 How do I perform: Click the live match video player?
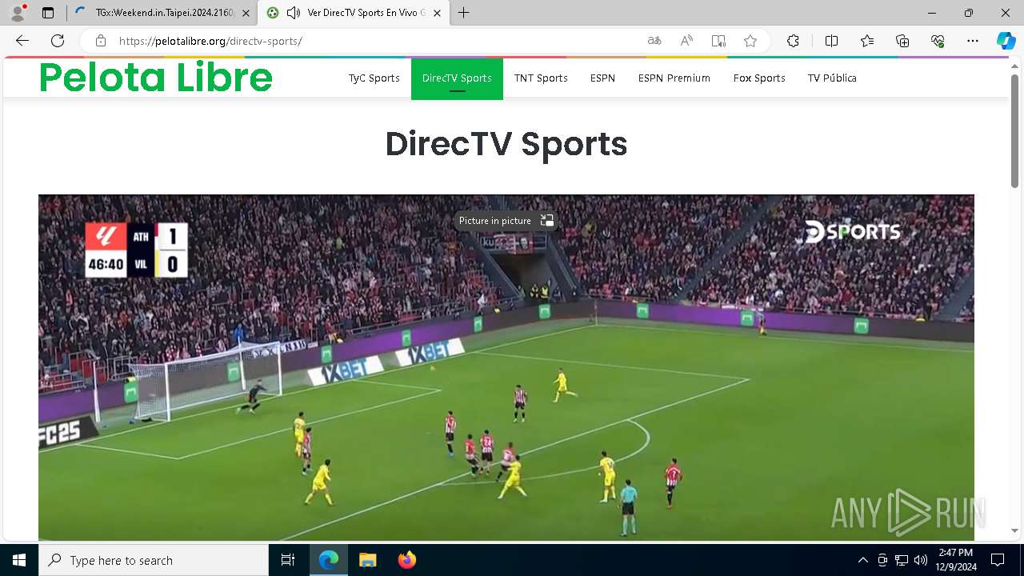pos(506,368)
